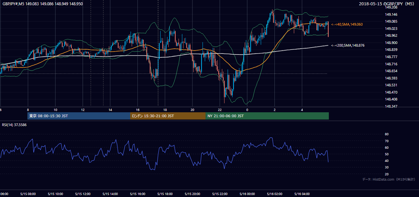Click hour label 18 on chart time axis

point(165,110)
